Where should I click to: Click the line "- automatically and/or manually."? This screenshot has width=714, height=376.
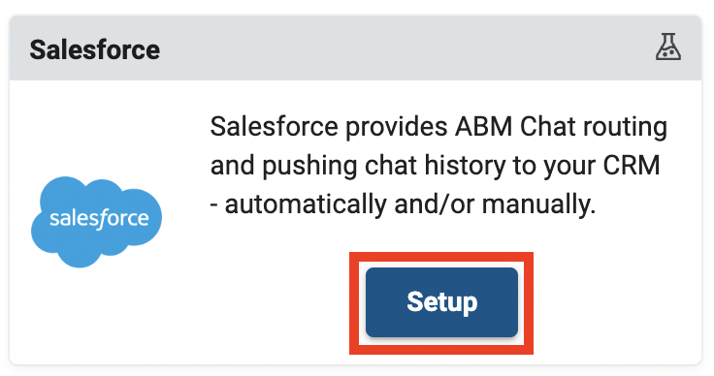coord(403,204)
